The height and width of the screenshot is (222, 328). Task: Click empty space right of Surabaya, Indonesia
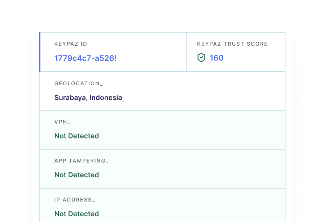[x=202, y=98]
